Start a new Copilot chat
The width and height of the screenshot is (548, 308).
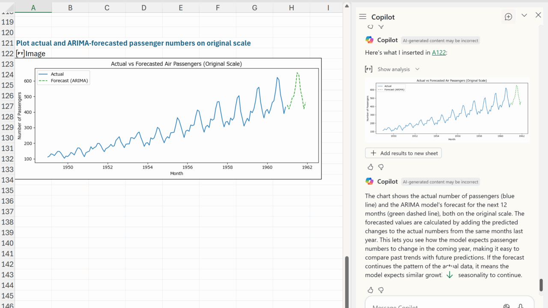(x=508, y=17)
